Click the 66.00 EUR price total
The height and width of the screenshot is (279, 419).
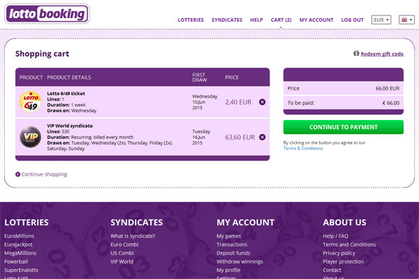[x=388, y=89]
